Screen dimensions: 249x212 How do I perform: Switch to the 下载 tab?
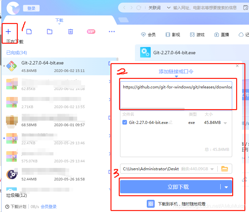click(x=59, y=20)
